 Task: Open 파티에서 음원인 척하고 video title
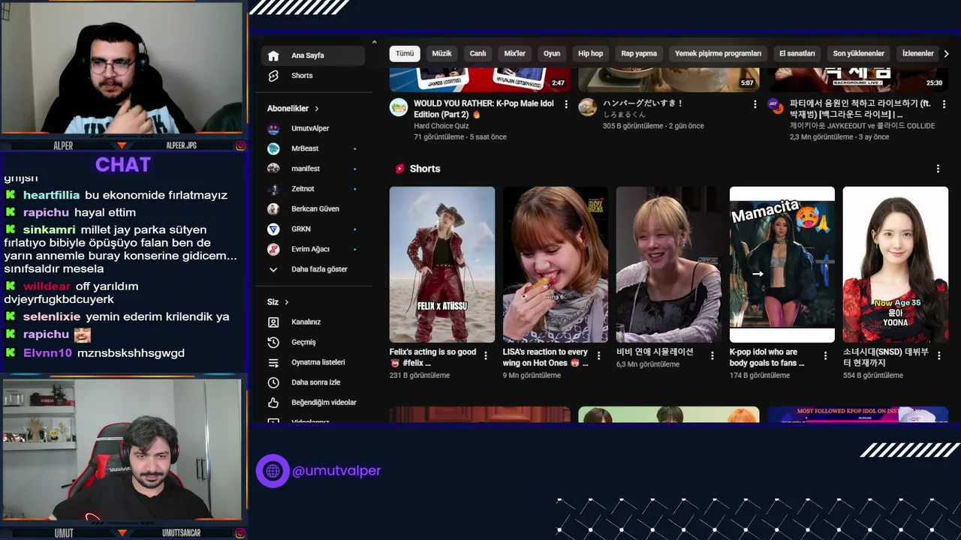(860, 109)
